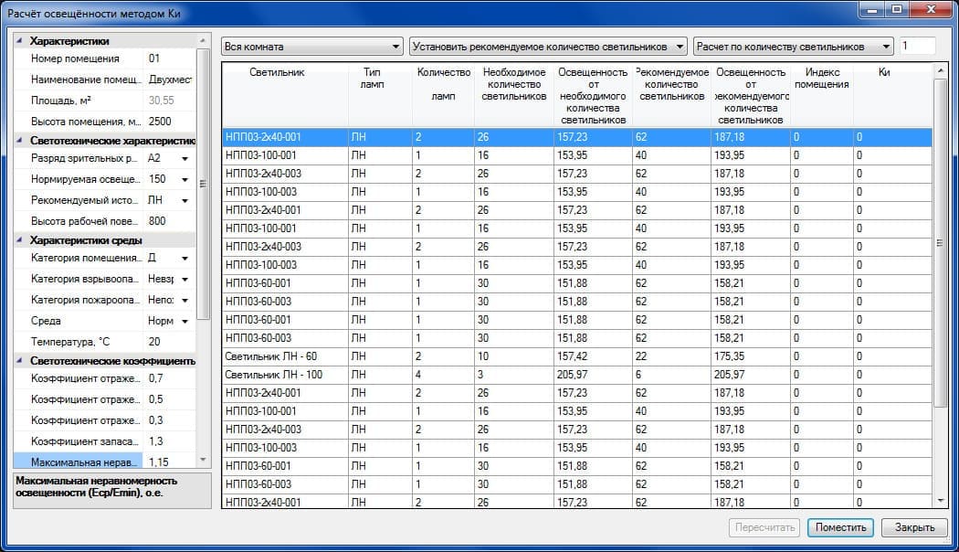Open the Рекомендуемый источник dropdown
Image resolution: width=959 pixels, height=552 pixels.
pyautogui.click(x=184, y=201)
